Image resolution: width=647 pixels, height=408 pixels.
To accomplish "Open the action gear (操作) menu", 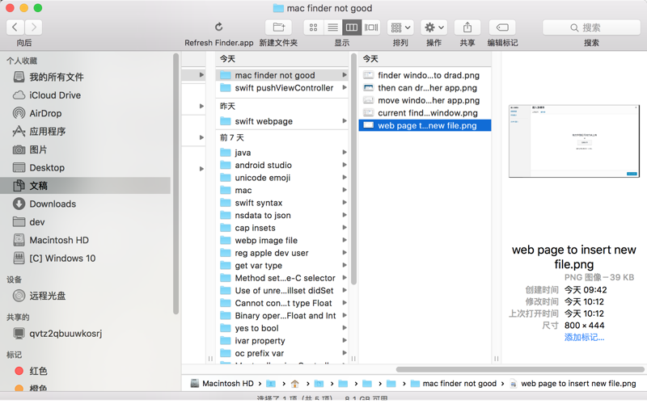I will point(434,27).
